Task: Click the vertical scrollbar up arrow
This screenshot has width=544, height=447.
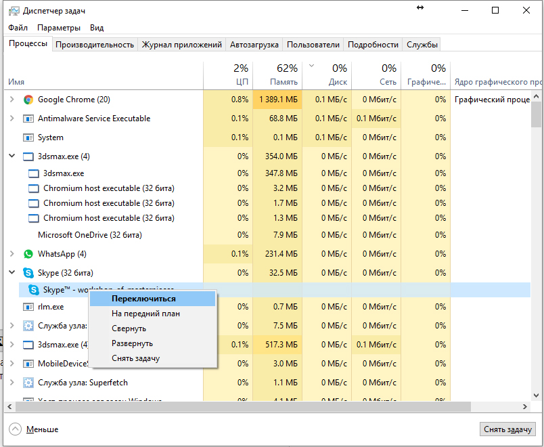Action: [536, 96]
